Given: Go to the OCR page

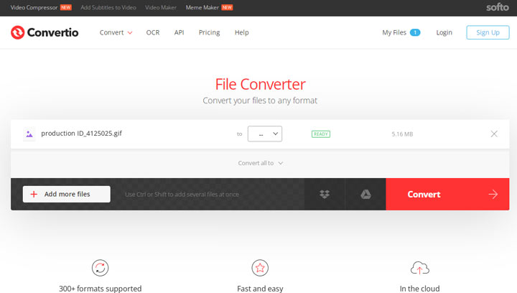Looking at the screenshot, I should (x=153, y=32).
